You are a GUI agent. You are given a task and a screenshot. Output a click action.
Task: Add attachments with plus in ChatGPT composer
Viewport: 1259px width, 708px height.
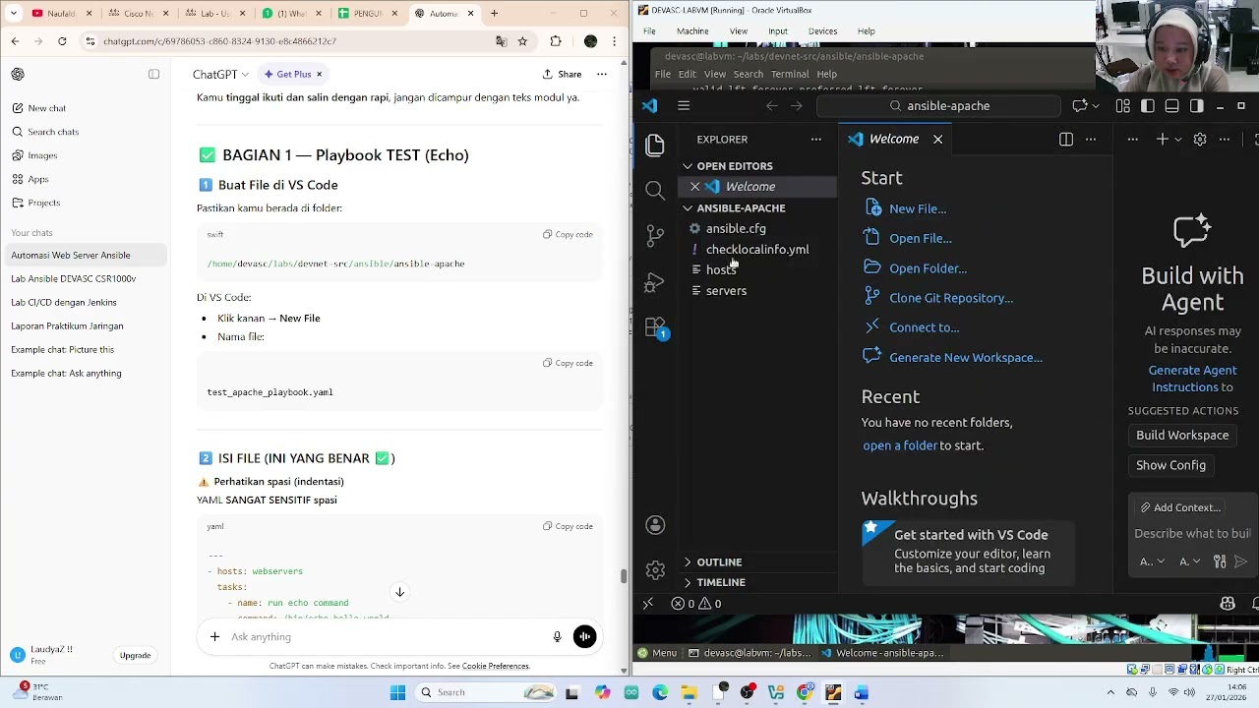214,637
